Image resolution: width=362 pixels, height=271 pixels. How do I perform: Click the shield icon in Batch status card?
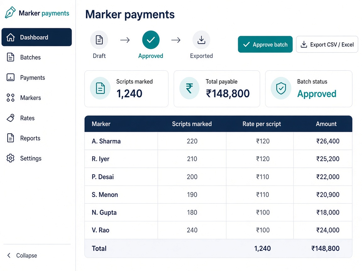pyautogui.click(x=281, y=88)
